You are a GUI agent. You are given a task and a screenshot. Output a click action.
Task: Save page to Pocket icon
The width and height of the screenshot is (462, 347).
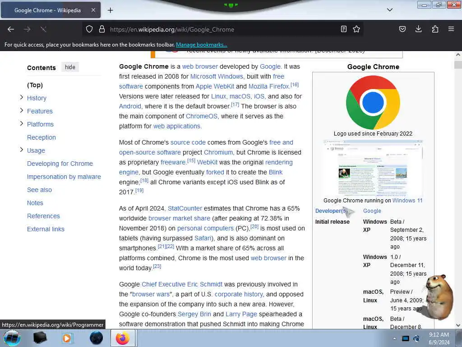(402, 29)
